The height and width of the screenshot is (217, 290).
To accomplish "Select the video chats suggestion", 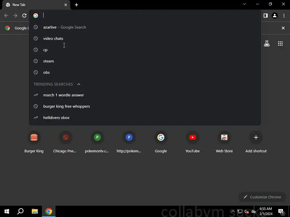I will tap(145, 38).
